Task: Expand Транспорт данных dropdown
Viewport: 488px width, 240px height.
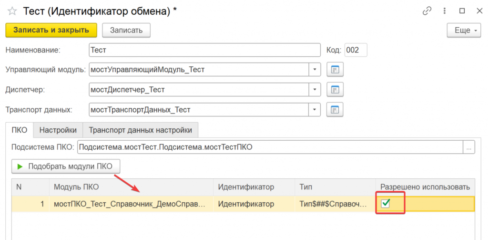Action: (315, 110)
